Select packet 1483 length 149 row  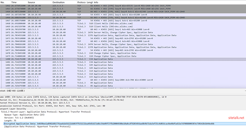click(123, 68)
